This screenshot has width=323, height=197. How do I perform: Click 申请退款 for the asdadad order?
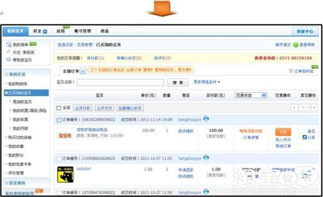[x=186, y=170]
